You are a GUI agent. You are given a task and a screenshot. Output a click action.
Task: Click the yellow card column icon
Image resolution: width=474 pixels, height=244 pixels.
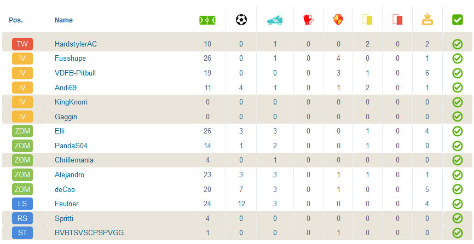point(367,20)
